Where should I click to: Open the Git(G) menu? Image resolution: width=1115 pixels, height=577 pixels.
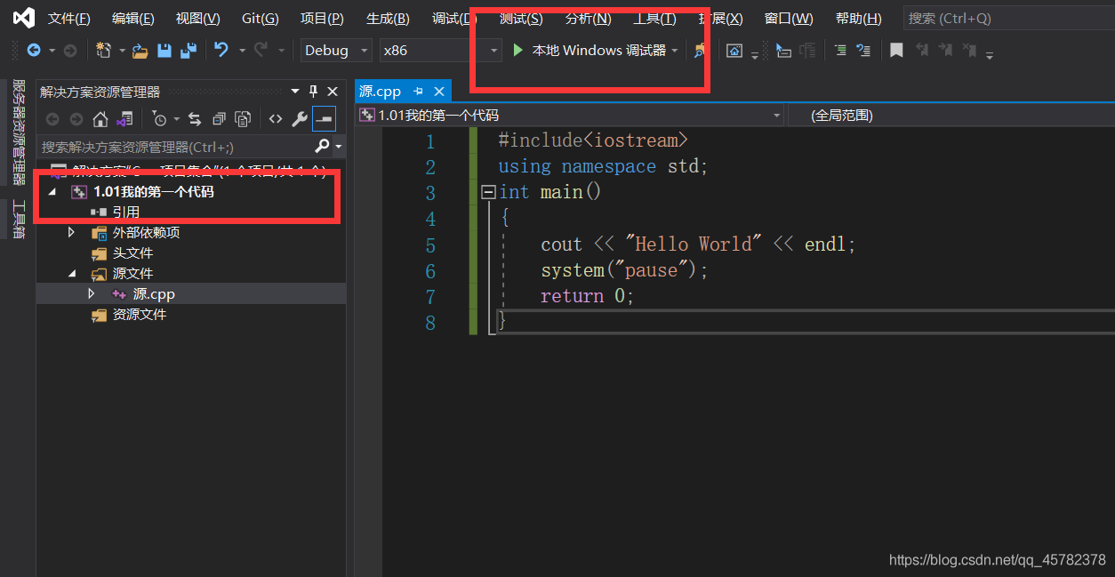pos(260,18)
